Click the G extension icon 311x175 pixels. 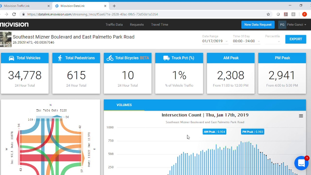(x=293, y=14)
